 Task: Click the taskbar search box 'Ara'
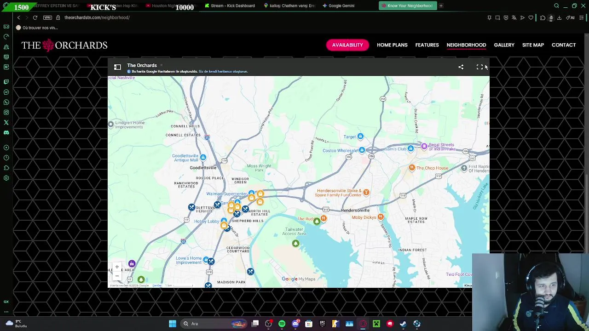[214, 324]
